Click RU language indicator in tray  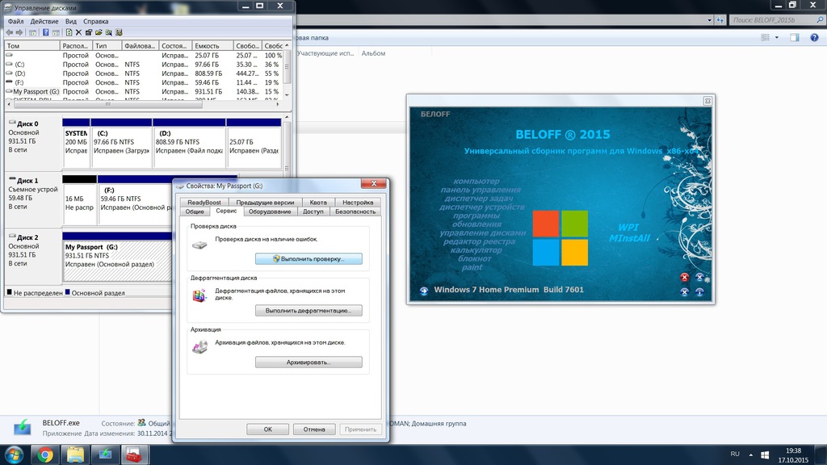(735, 454)
